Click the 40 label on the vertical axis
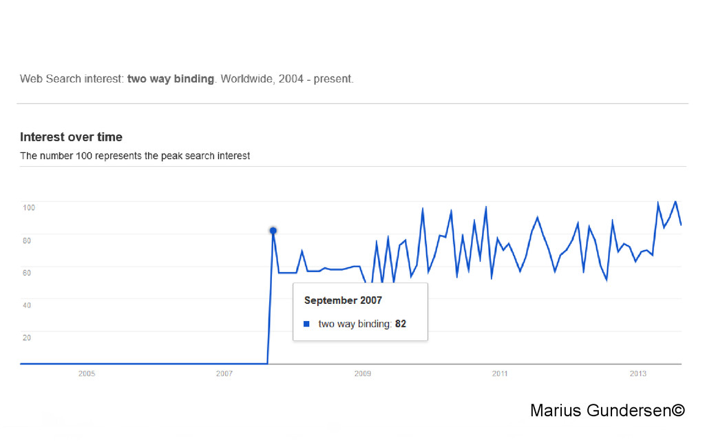The image size is (705, 441). pos(27,305)
